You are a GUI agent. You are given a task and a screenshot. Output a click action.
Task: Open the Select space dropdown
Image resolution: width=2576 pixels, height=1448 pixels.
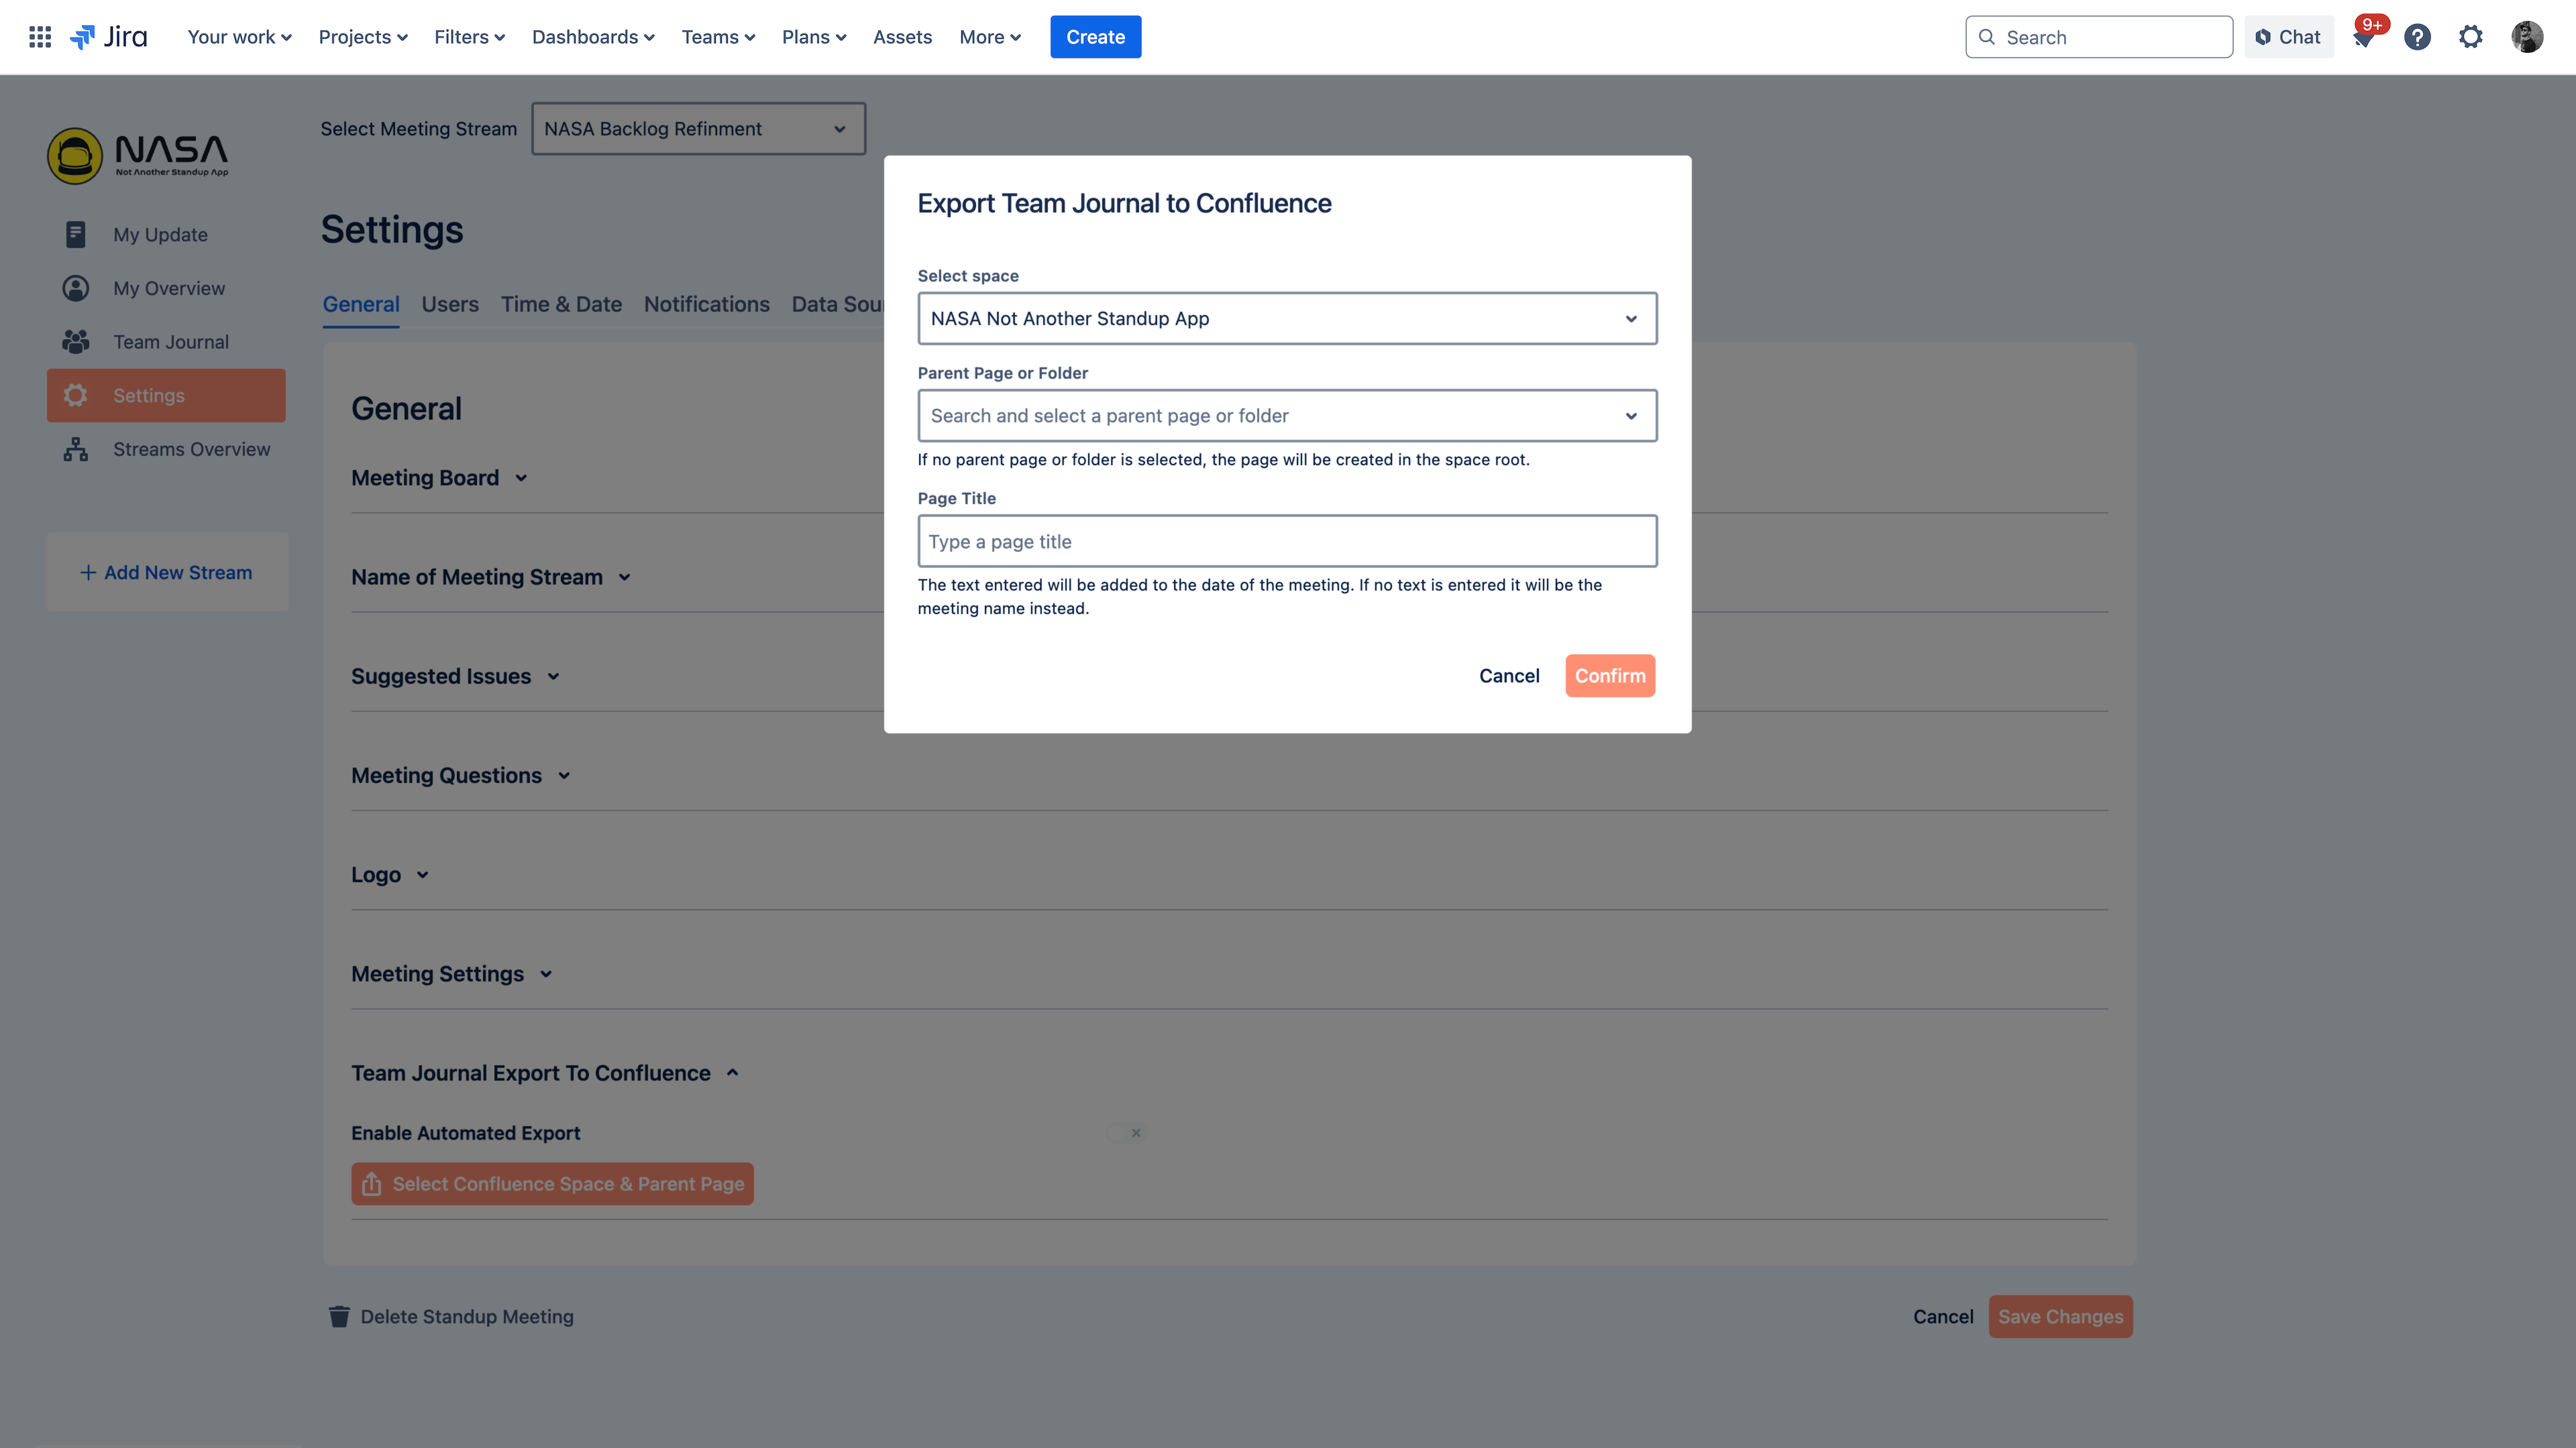point(1287,319)
